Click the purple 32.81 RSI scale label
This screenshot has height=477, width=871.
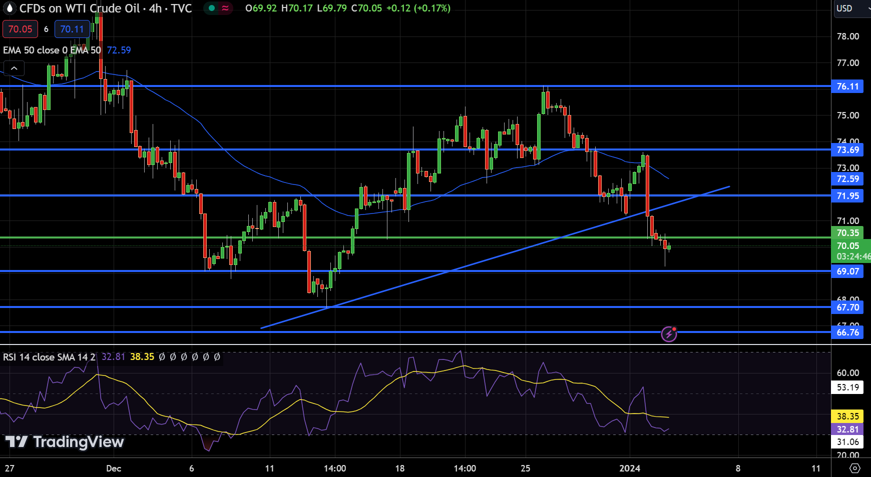coord(847,429)
